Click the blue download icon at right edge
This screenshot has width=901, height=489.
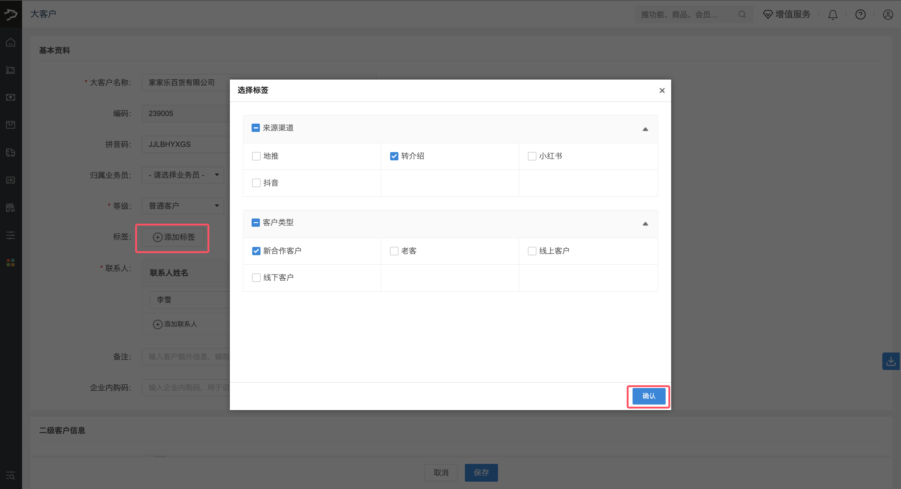[x=891, y=361]
